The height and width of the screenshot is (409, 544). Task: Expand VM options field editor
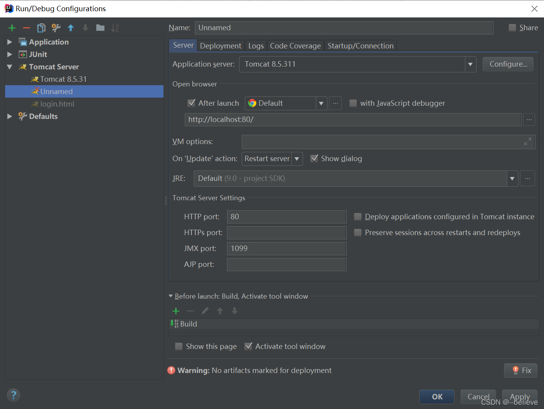tap(528, 142)
